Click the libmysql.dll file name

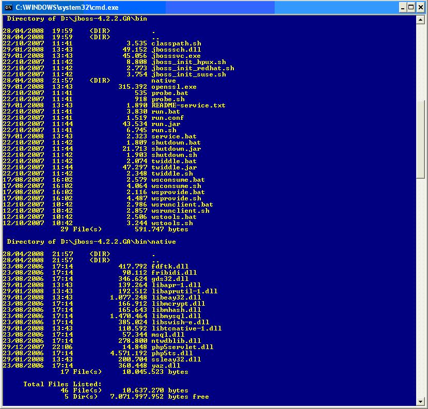[177, 316]
